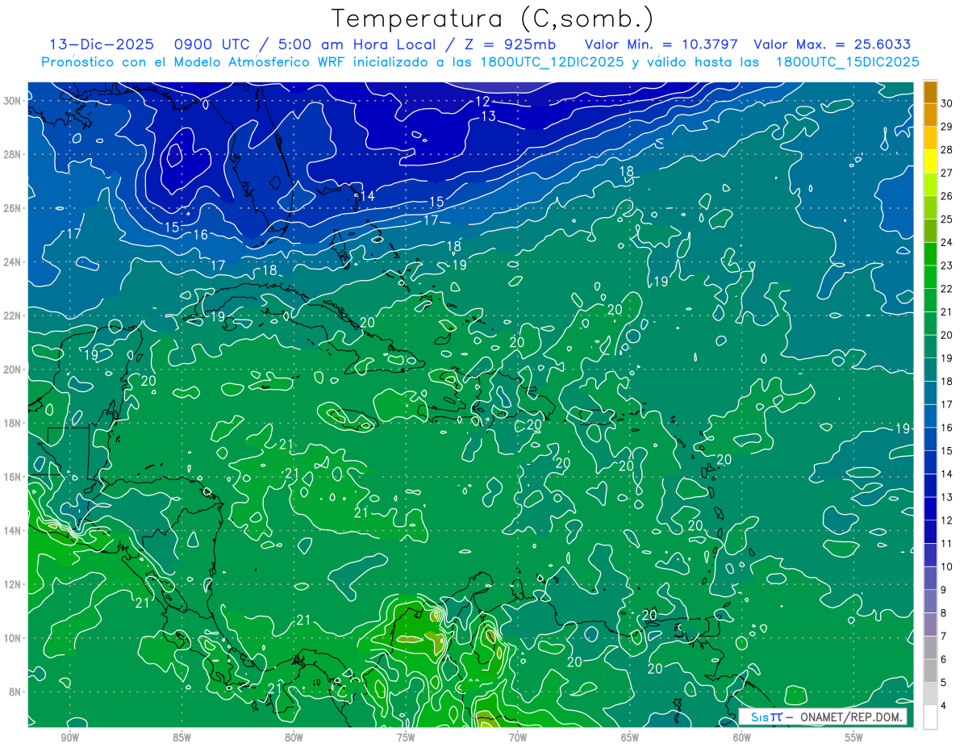968x748 pixels.
Task: Click the white colorbar swatch below the 4 label
Action: click(930, 717)
